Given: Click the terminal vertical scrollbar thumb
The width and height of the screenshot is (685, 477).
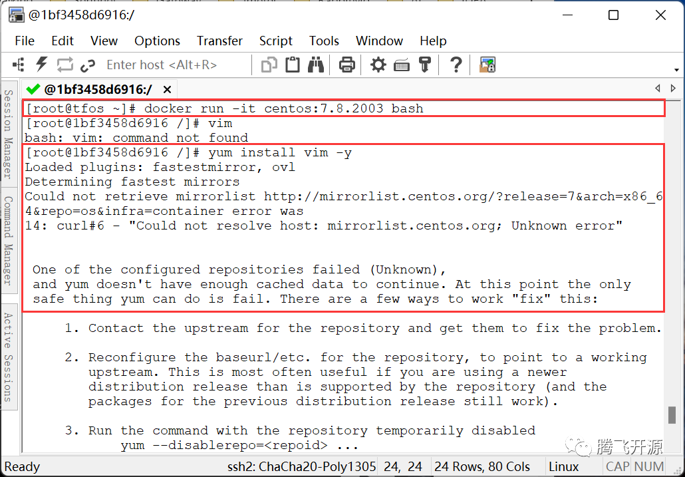Looking at the screenshot, I should 672,415.
